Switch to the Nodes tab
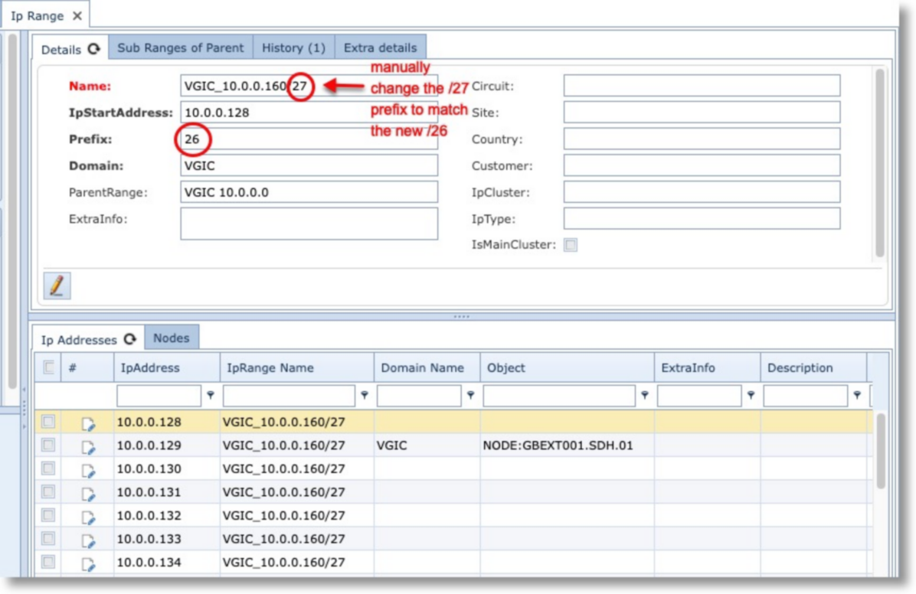 tap(172, 338)
